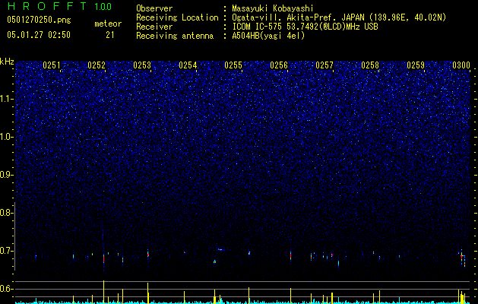Click the 0254 time marker
The height and width of the screenshot is (304, 478).
(x=188, y=65)
